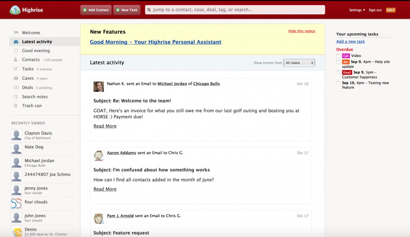Image resolution: width=410 pixels, height=237 pixels.
Task: Click the jump-to search field
Action: 235,10
